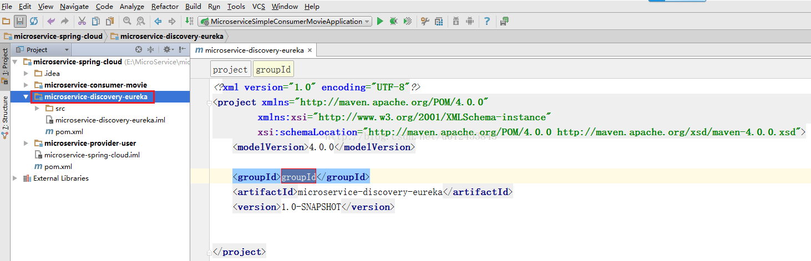Viewport: 811px width, 261px height.
Task: Click the Open folder toolbar icon
Action: tap(6, 21)
